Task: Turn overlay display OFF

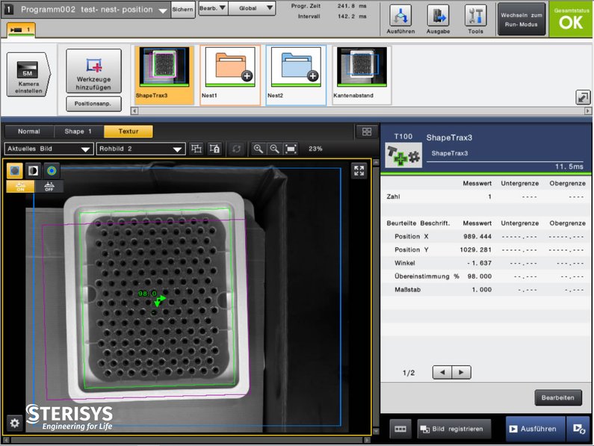Action: click(49, 187)
